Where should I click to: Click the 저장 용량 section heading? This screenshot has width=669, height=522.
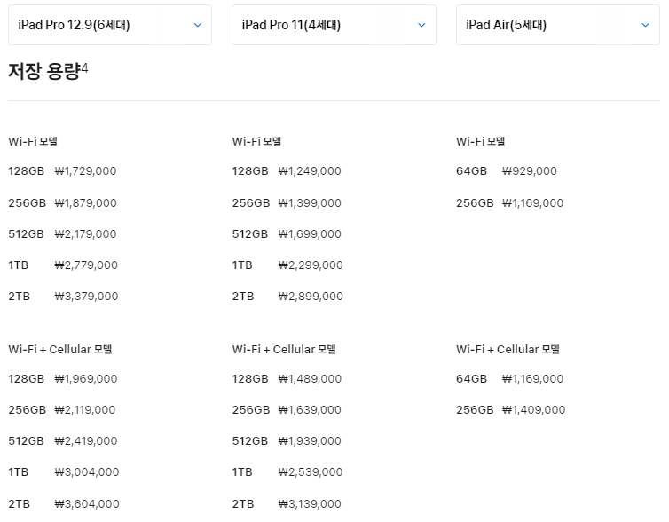pos(44,71)
